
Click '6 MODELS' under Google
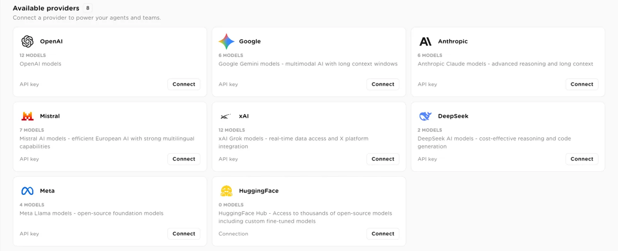click(231, 55)
